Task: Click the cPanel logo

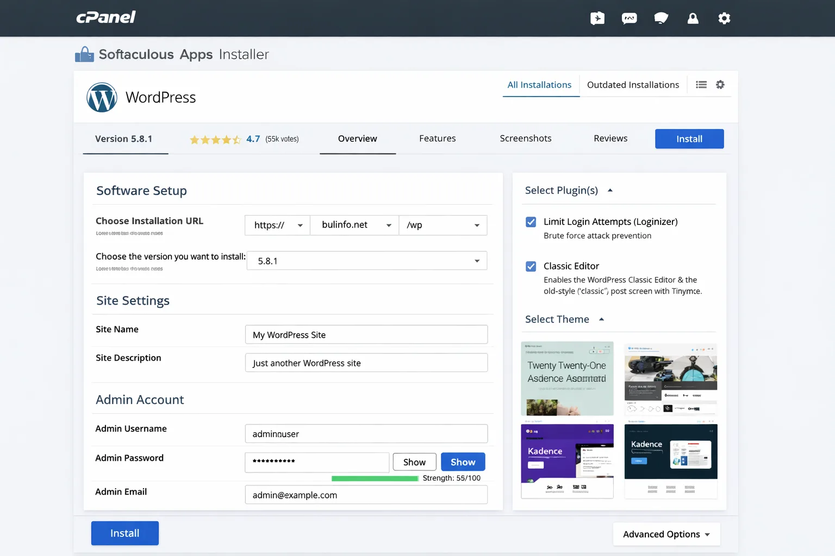Action: click(x=106, y=17)
